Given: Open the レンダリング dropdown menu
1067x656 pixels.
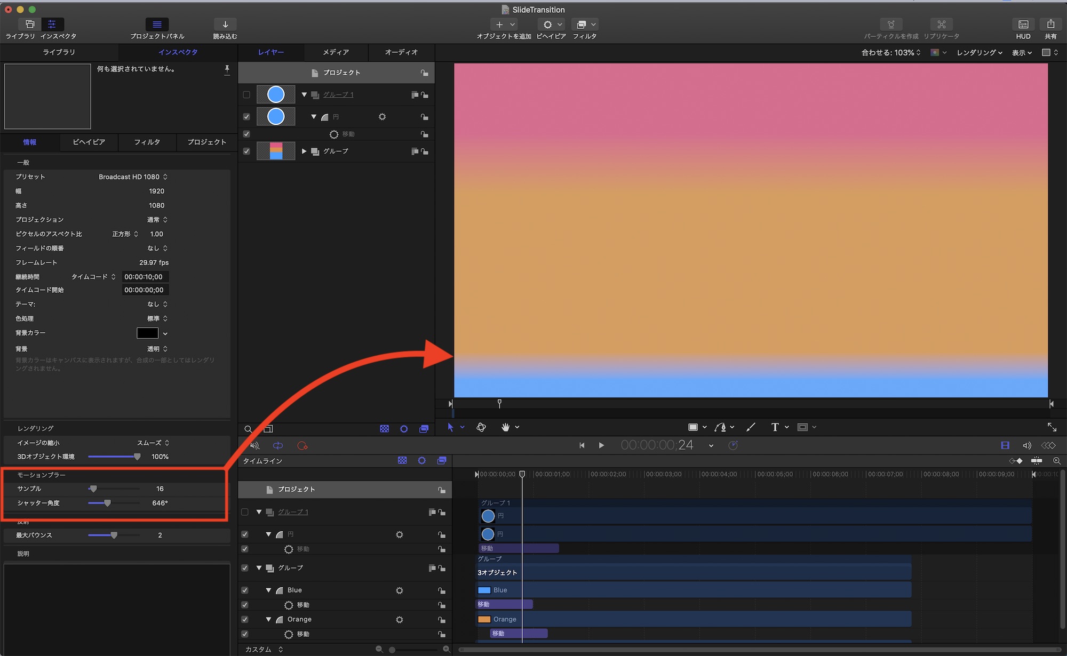Looking at the screenshot, I should (x=979, y=53).
